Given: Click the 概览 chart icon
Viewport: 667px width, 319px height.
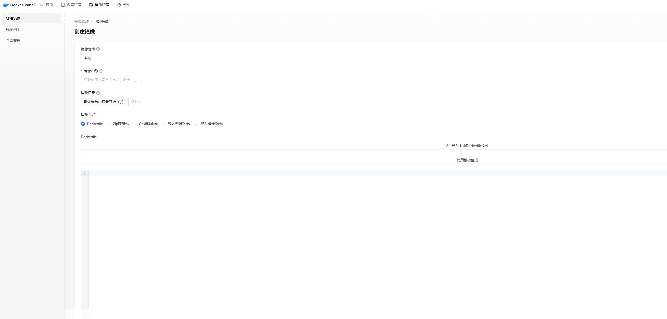Looking at the screenshot, I should tap(42, 5).
